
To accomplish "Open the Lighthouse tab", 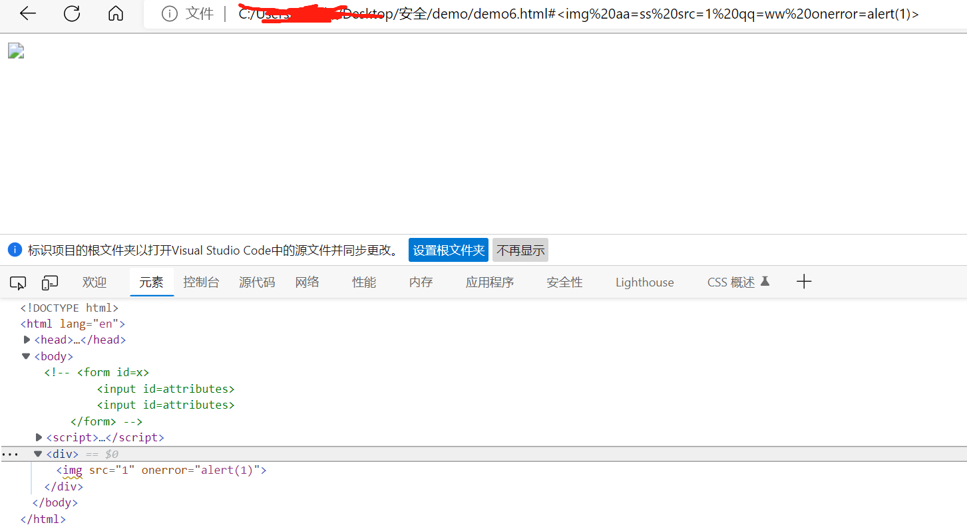I will 644,282.
